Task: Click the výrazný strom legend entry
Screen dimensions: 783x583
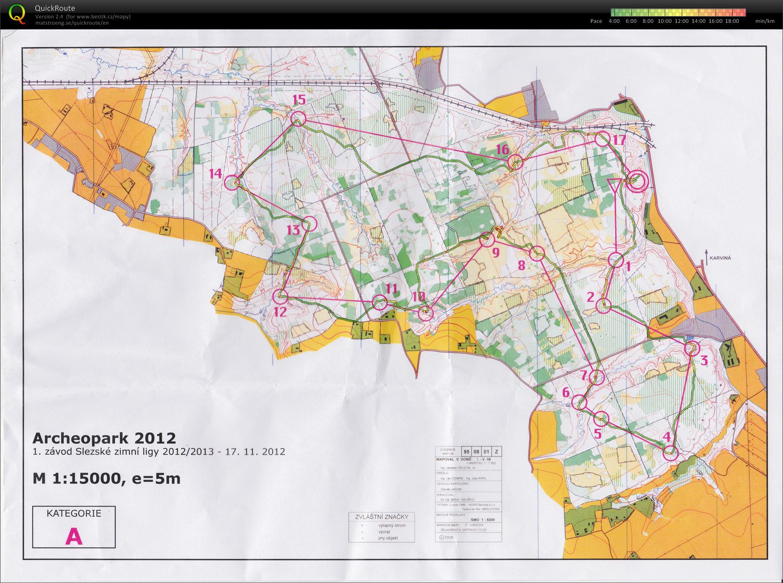Action: pos(392,525)
